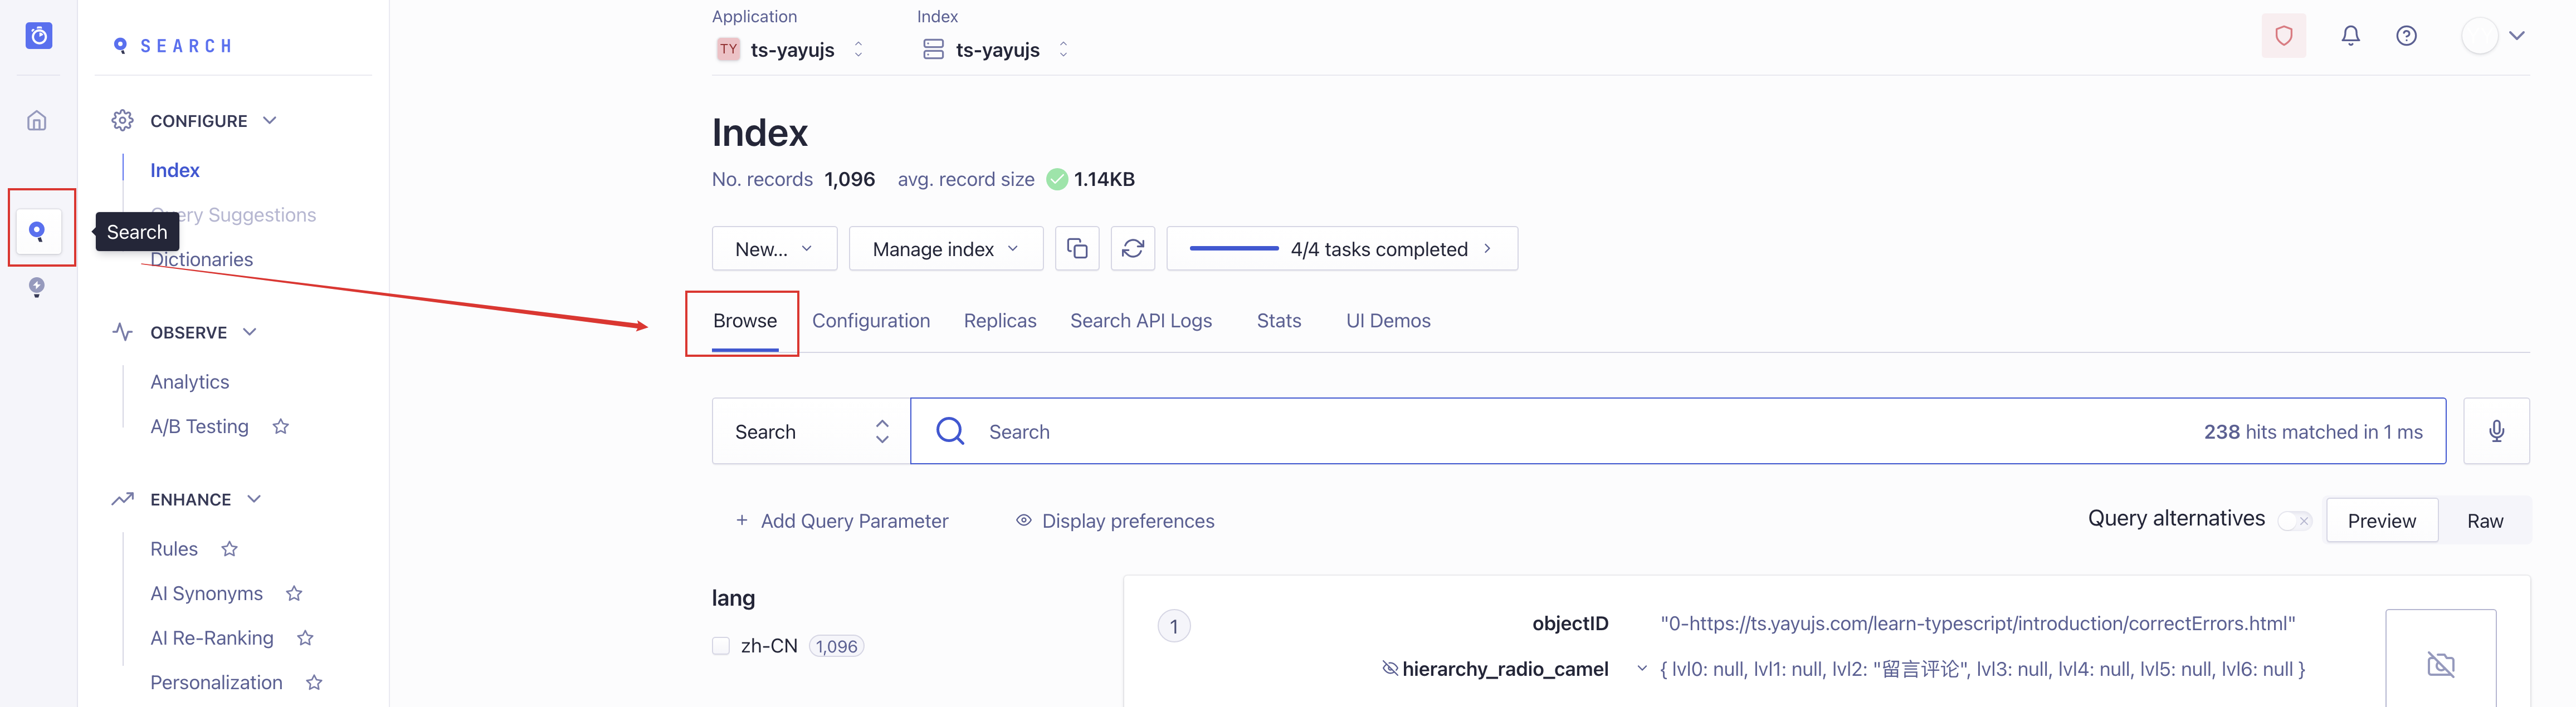Click the Recommend lightbulb icon in rail

(37, 288)
